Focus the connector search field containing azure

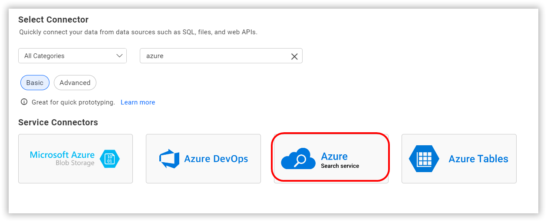[221, 56]
